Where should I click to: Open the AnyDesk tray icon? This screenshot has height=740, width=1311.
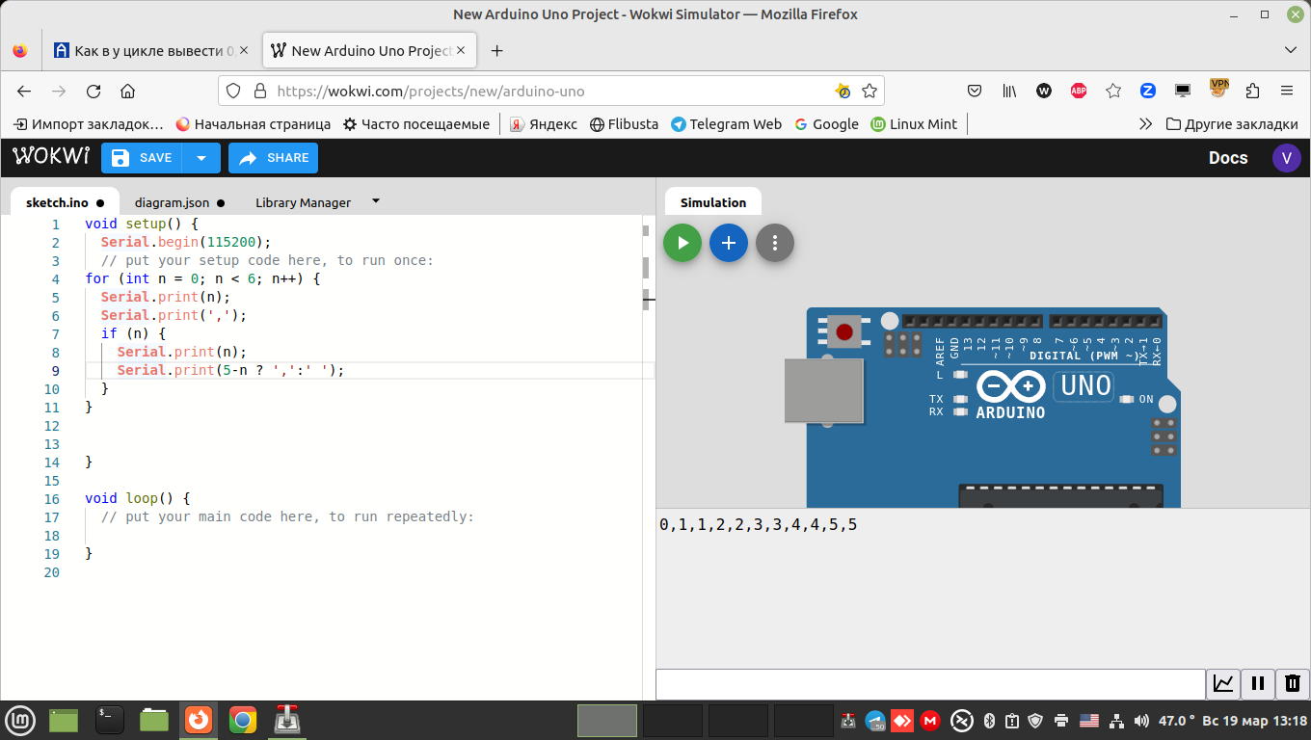pyautogui.click(x=902, y=720)
